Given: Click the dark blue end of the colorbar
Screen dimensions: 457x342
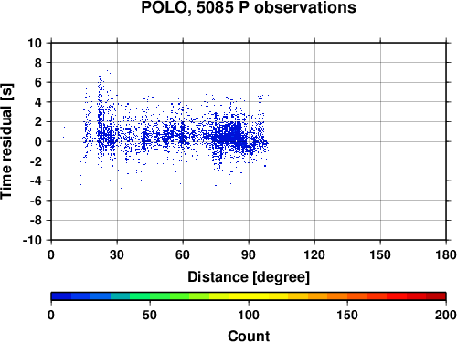Looking at the screenshot, I should tap(61, 296).
